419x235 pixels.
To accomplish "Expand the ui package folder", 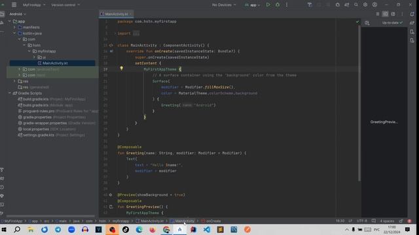I will (x=34, y=57).
